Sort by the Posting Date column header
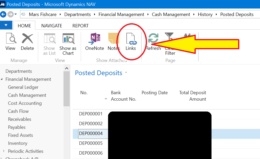260x159 pixels. pyautogui.click(x=155, y=93)
